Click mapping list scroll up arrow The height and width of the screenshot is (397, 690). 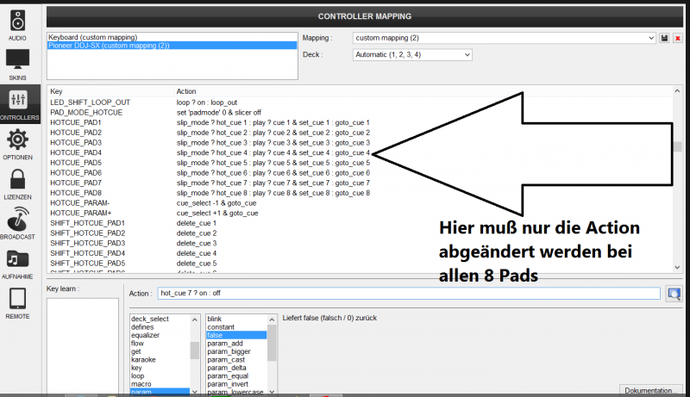click(677, 91)
